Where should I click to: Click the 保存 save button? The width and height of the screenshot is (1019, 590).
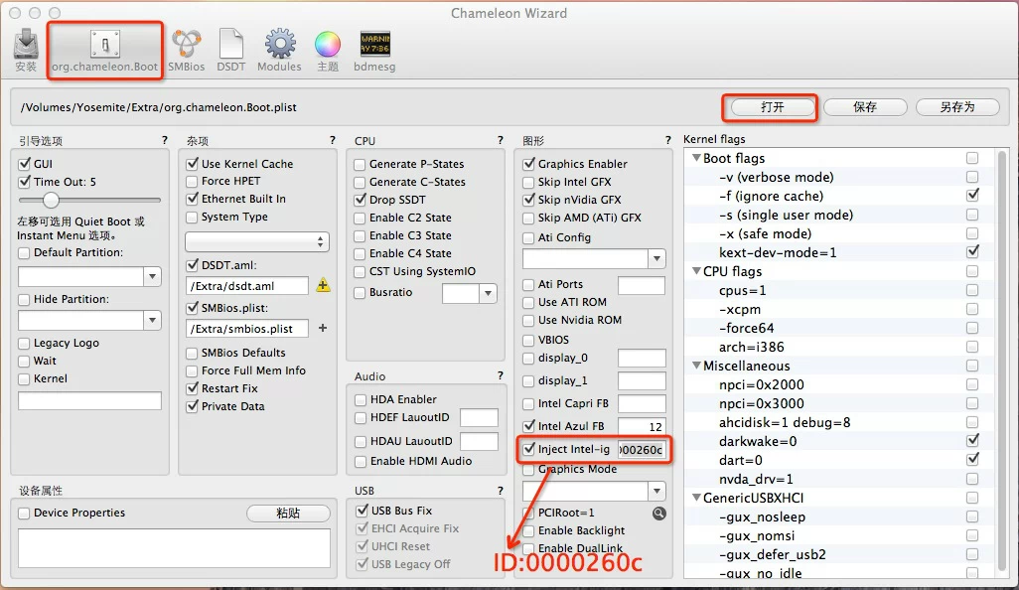pos(865,107)
